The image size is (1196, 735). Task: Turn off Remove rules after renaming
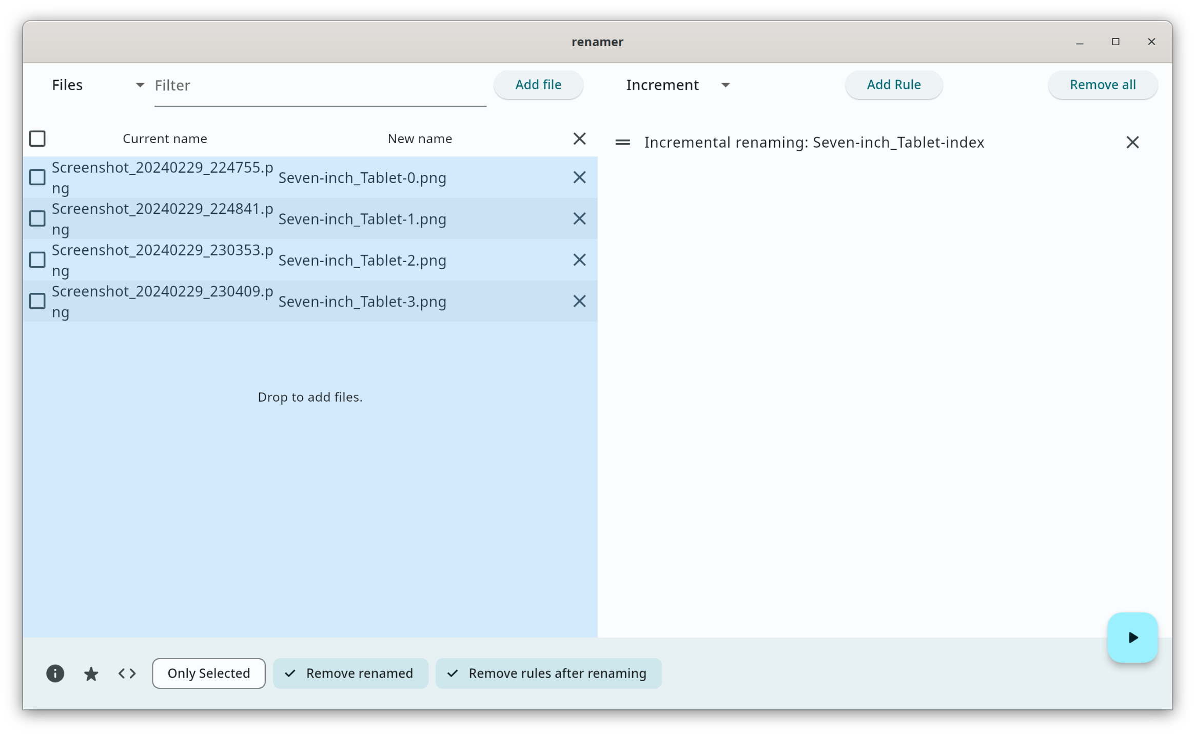pos(548,673)
